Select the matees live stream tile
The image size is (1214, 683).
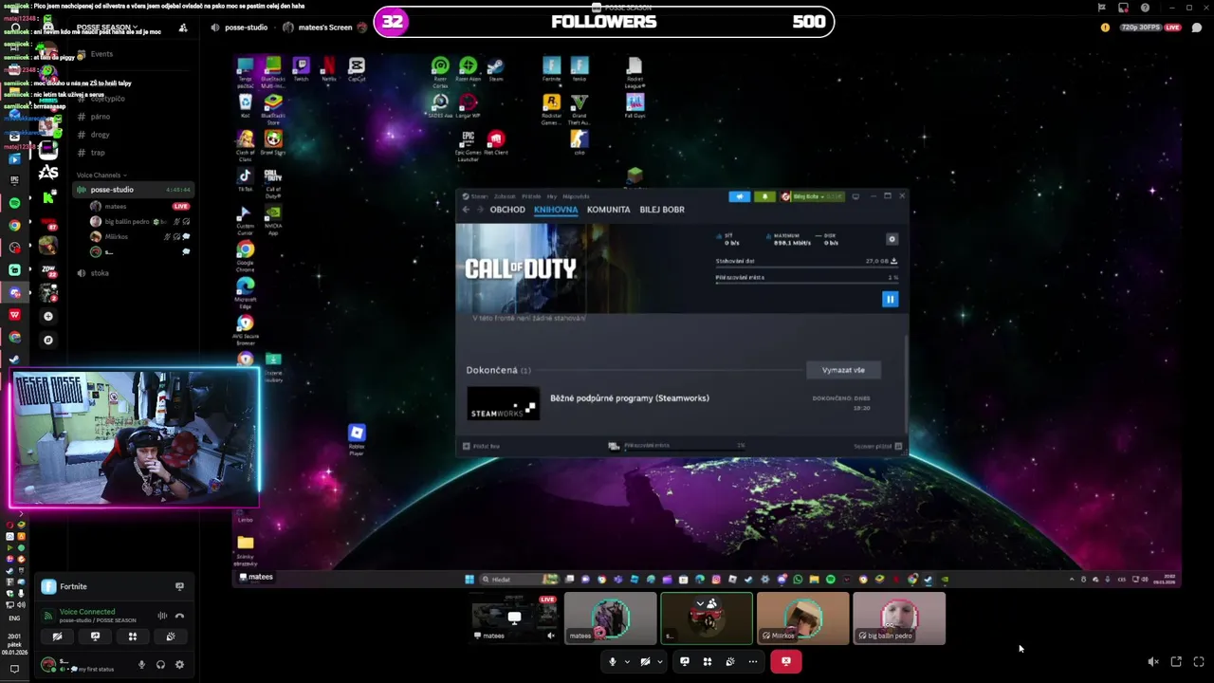click(x=514, y=618)
